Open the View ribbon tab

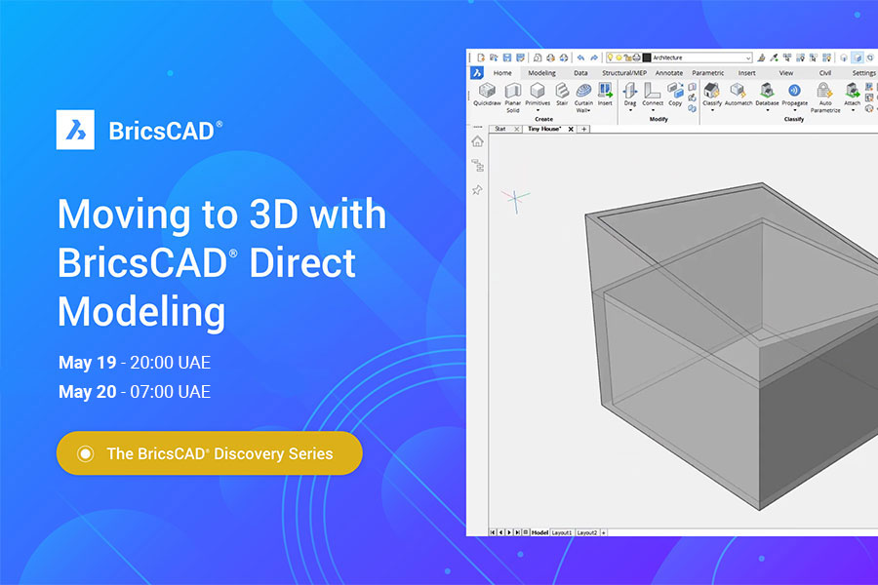(785, 73)
